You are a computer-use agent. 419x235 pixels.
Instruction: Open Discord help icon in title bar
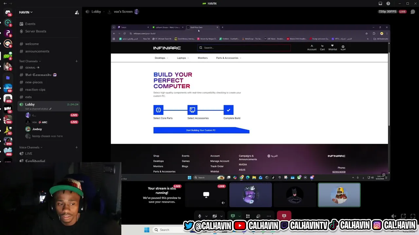[x=388, y=4]
